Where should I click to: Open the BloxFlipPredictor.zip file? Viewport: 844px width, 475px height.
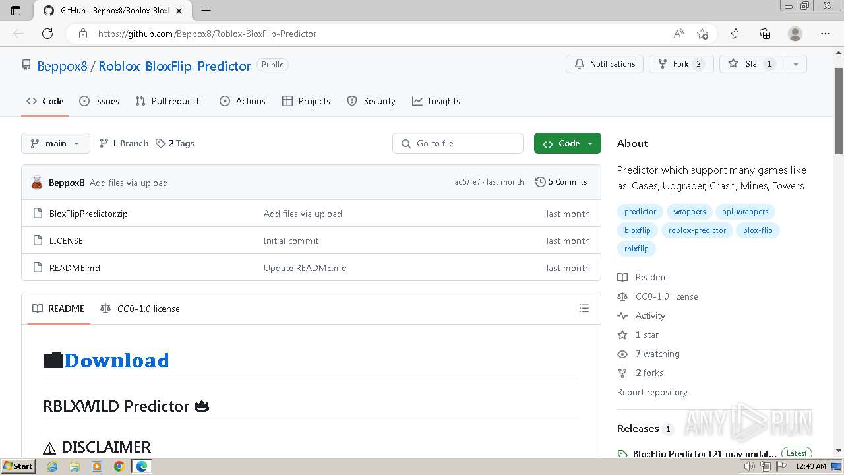coord(88,214)
